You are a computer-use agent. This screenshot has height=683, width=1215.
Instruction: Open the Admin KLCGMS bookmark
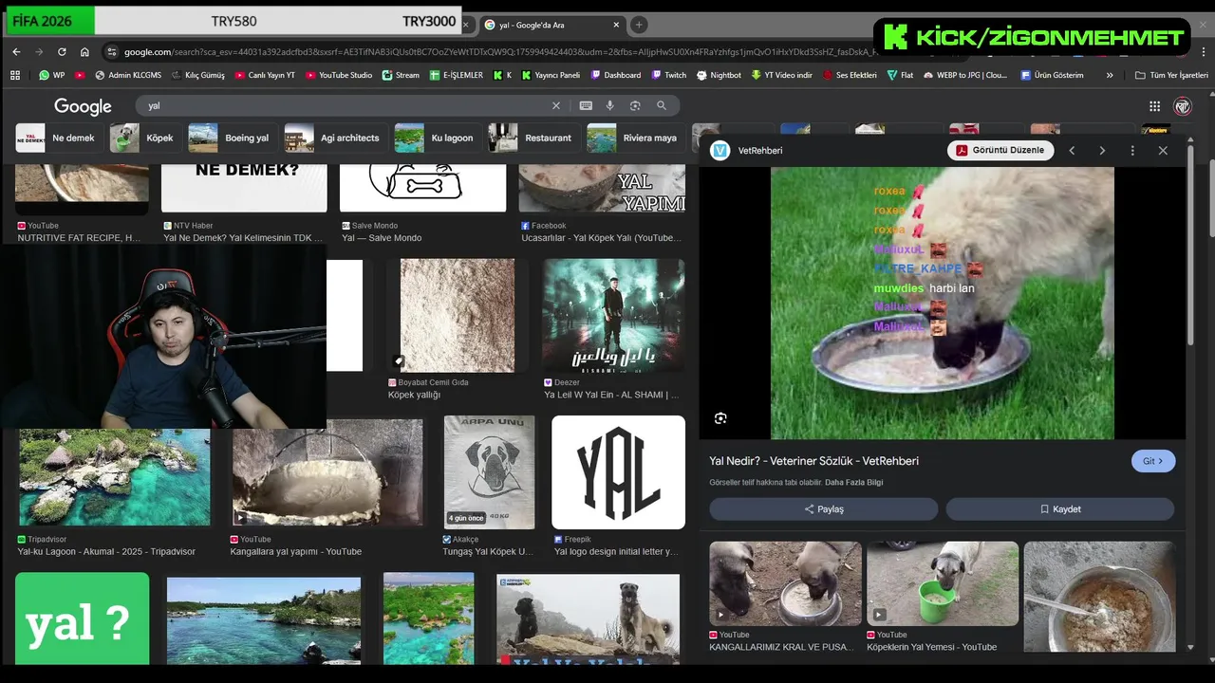click(127, 75)
